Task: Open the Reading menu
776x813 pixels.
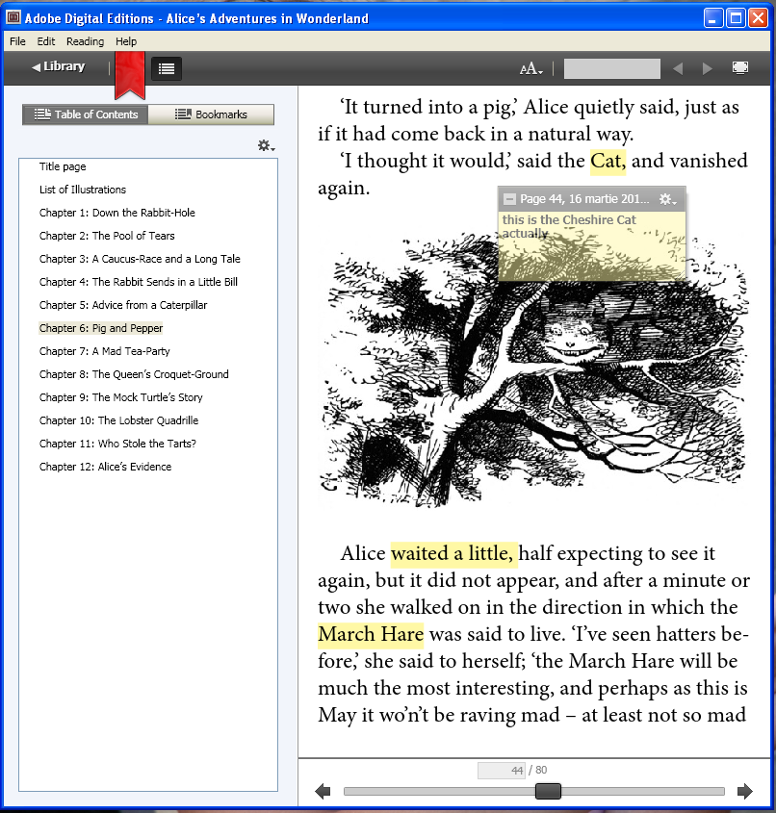Action: (85, 41)
